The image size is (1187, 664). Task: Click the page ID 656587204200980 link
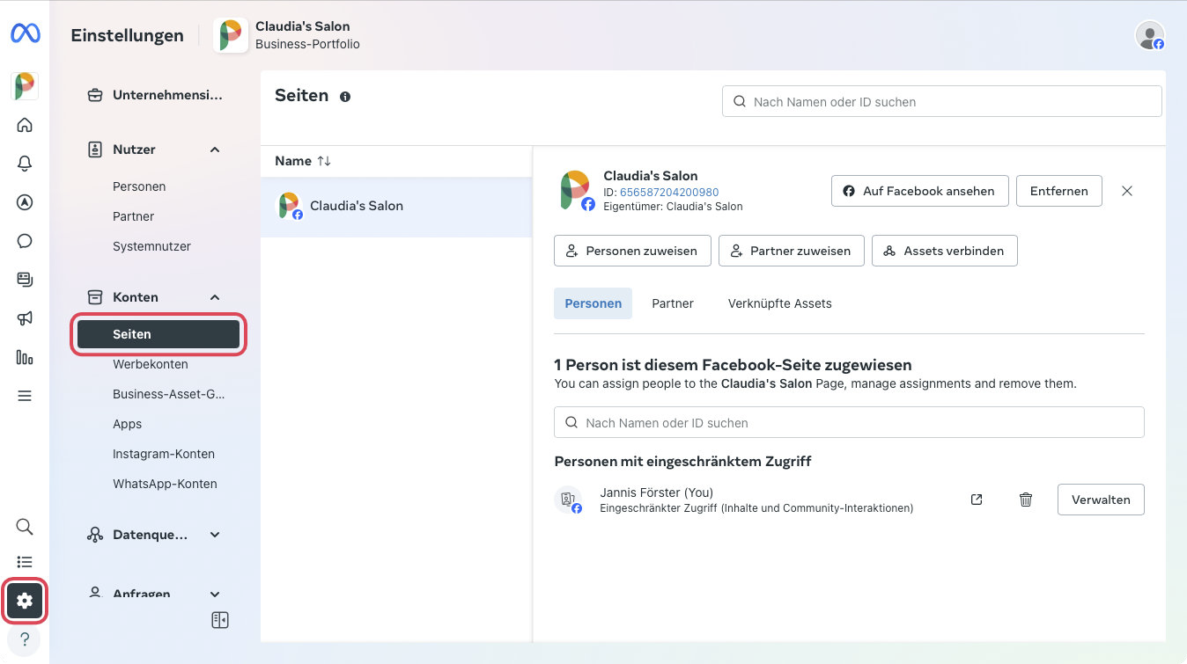pos(669,193)
